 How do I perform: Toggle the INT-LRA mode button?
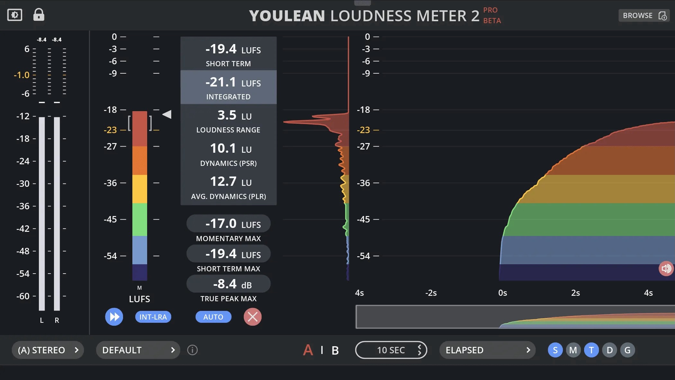(153, 317)
